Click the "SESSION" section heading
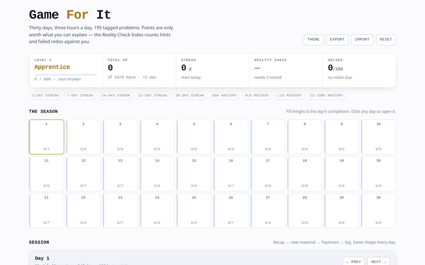 pos(39,242)
